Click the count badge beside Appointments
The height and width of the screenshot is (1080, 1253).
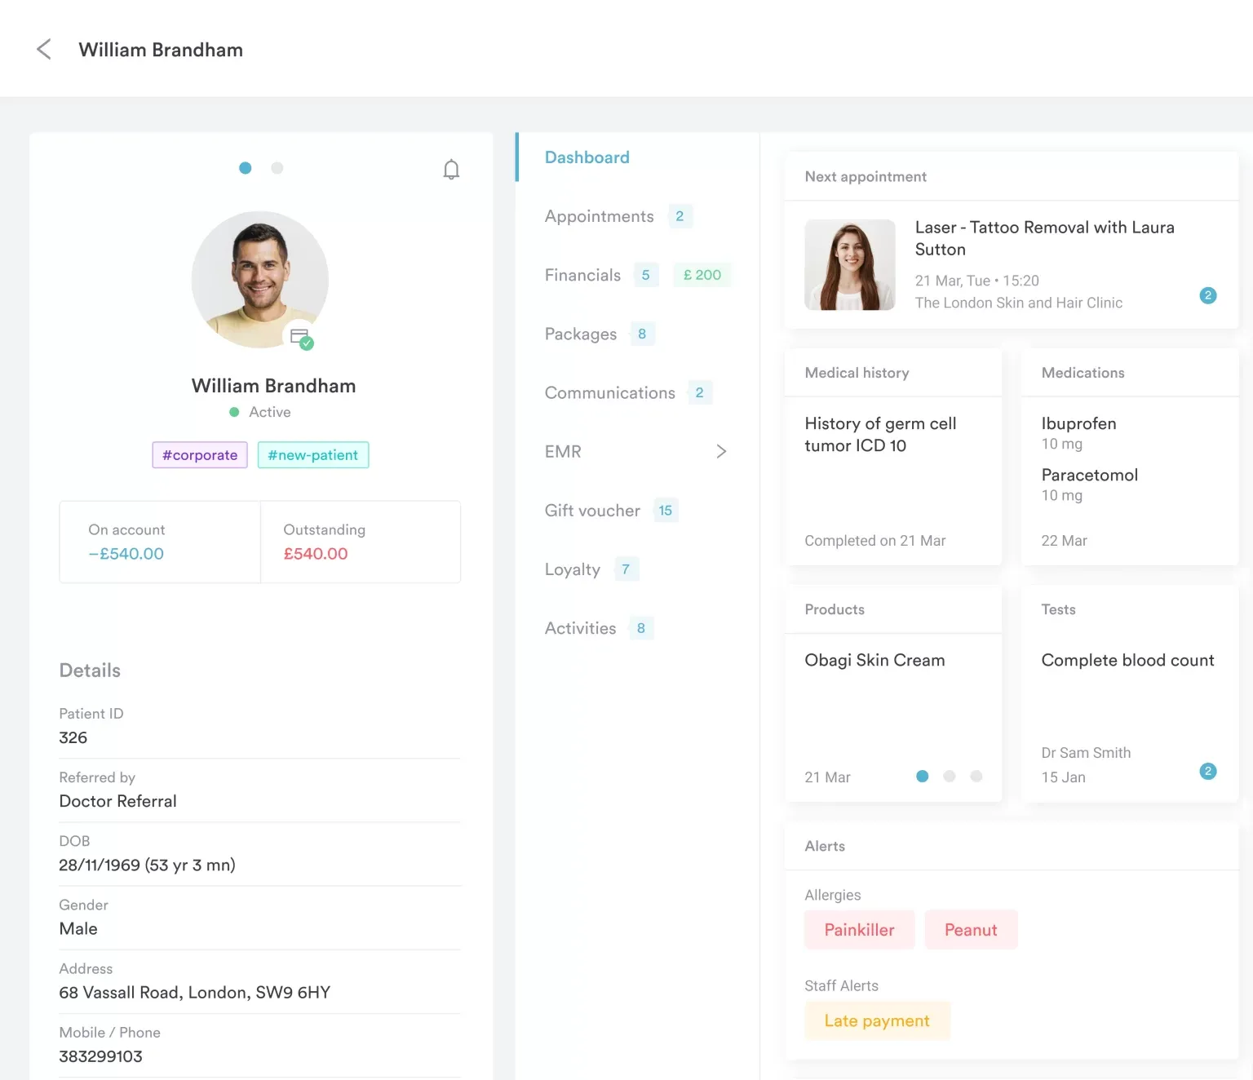(x=680, y=215)
